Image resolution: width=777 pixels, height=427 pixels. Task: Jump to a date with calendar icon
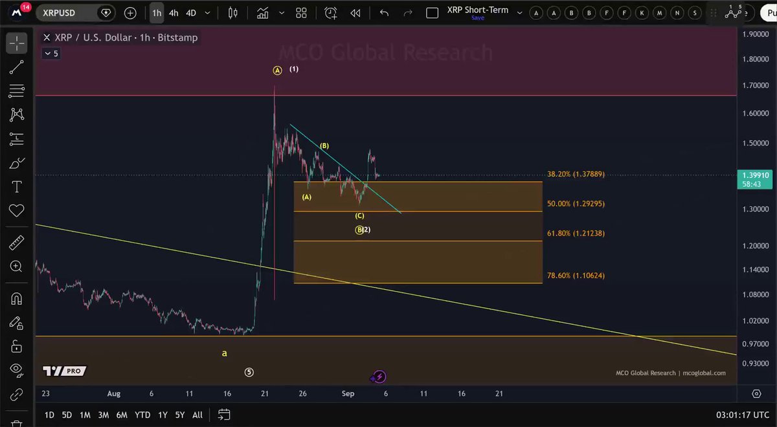click(x=224, y=415)
